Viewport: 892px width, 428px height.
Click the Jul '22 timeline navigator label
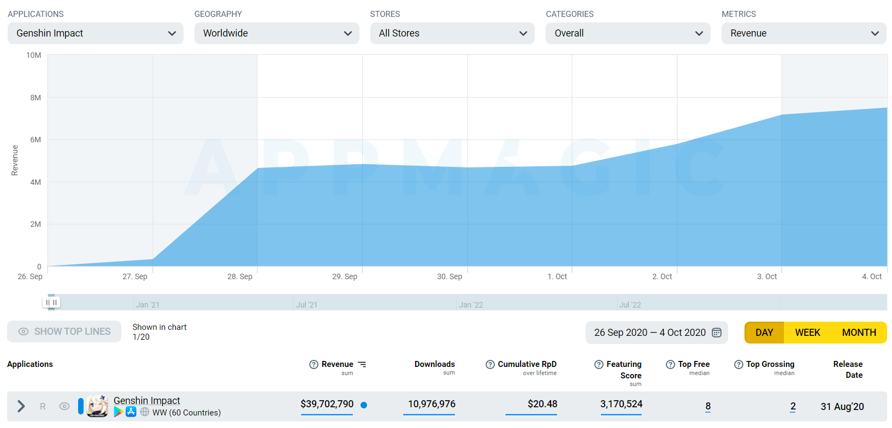coord(630,305)
